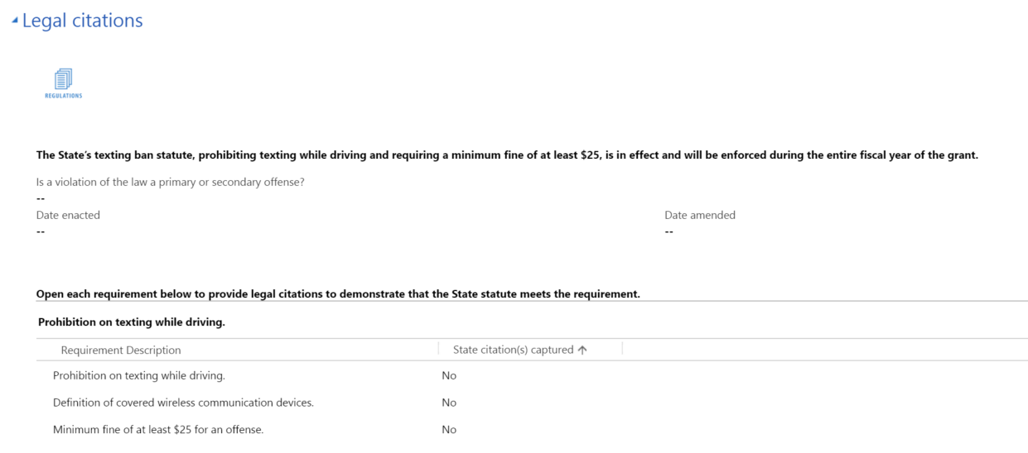The width and height of the screenshot is (1028, 453).
Task: Click the collapse triangle beside Legal citations
Action: point(16,21)
